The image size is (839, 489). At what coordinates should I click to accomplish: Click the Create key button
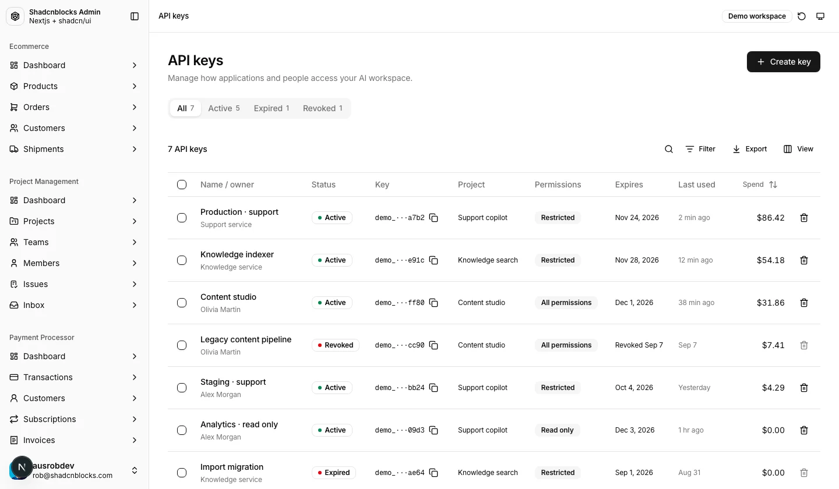pos(784,62)
